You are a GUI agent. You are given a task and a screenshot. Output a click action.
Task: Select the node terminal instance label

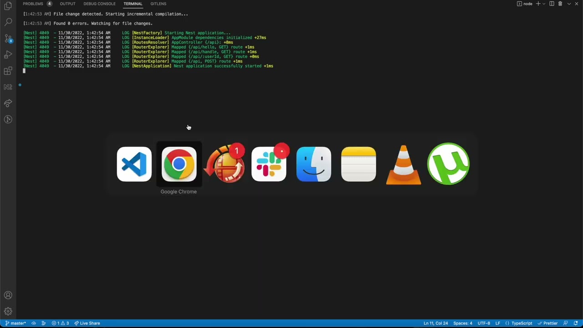coord(525,4)
